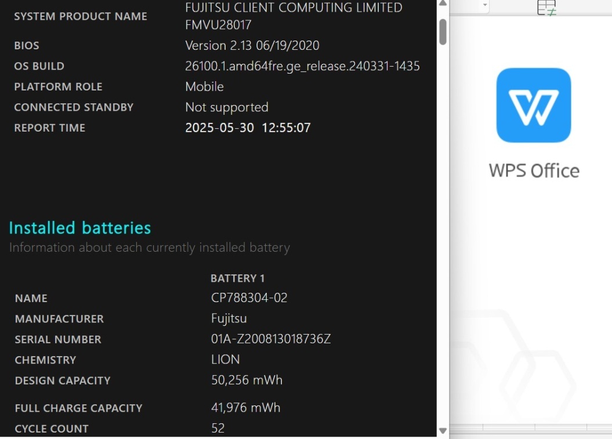
Task: Click the 'FMVU28017' model text
Action: coord(218,25)
